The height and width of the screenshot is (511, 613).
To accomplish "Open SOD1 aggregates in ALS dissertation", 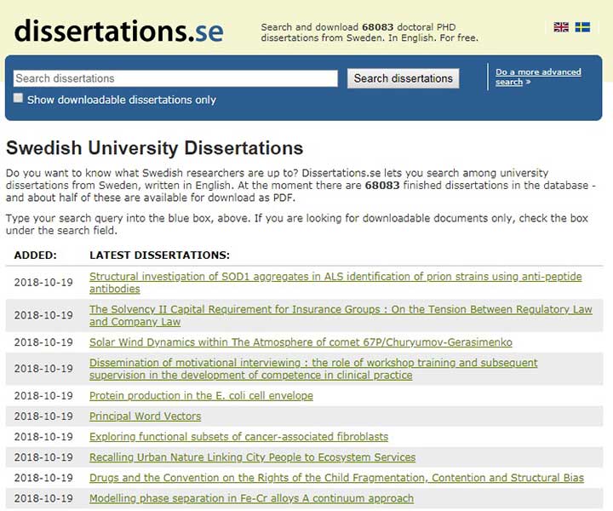I will [x=335, y=282].
